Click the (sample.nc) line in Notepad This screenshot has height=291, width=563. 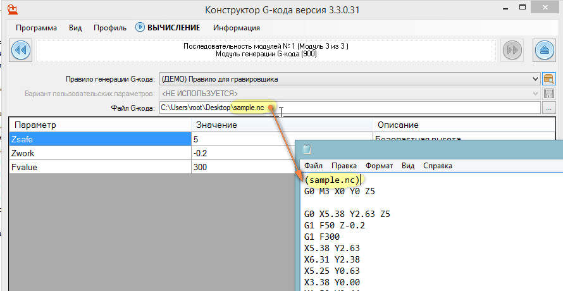[x=331, y=180]
